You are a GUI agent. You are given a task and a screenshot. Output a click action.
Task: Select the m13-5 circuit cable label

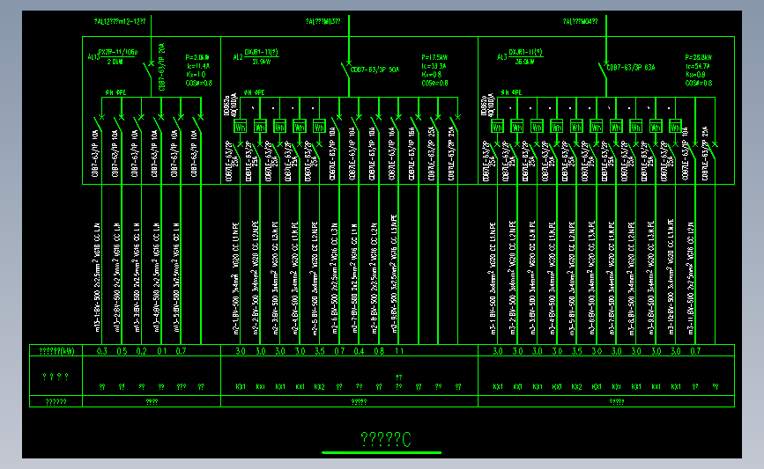pos(176,277)
